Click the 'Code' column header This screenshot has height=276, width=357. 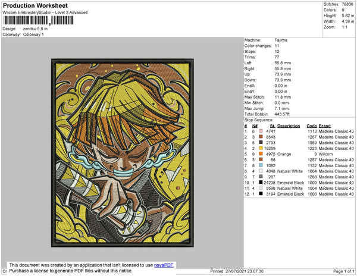tap(312, 126)
